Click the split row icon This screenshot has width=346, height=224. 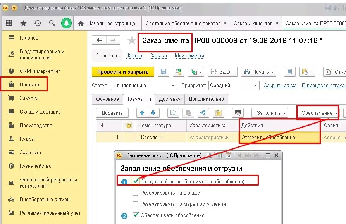(x=203, y=113)
